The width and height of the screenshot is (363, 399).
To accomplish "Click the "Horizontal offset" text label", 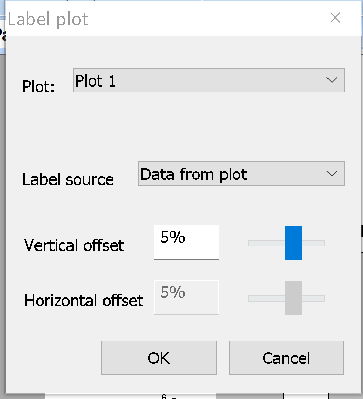I will click(x=84, y=300).
